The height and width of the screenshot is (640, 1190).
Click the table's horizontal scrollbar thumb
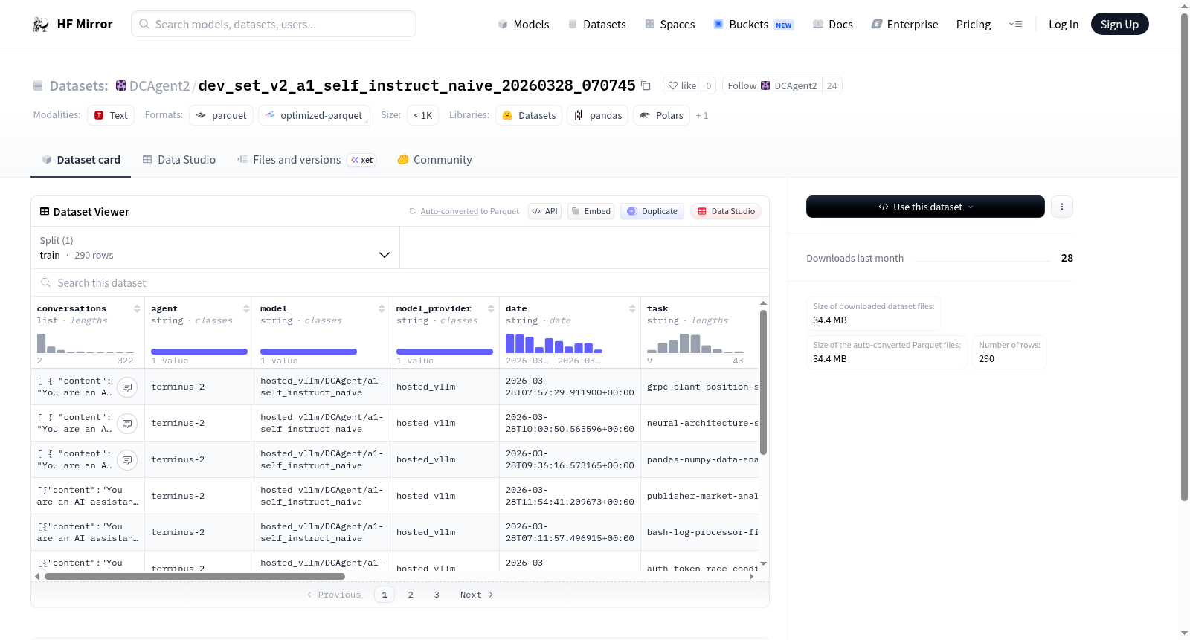(x=195, y=576)
